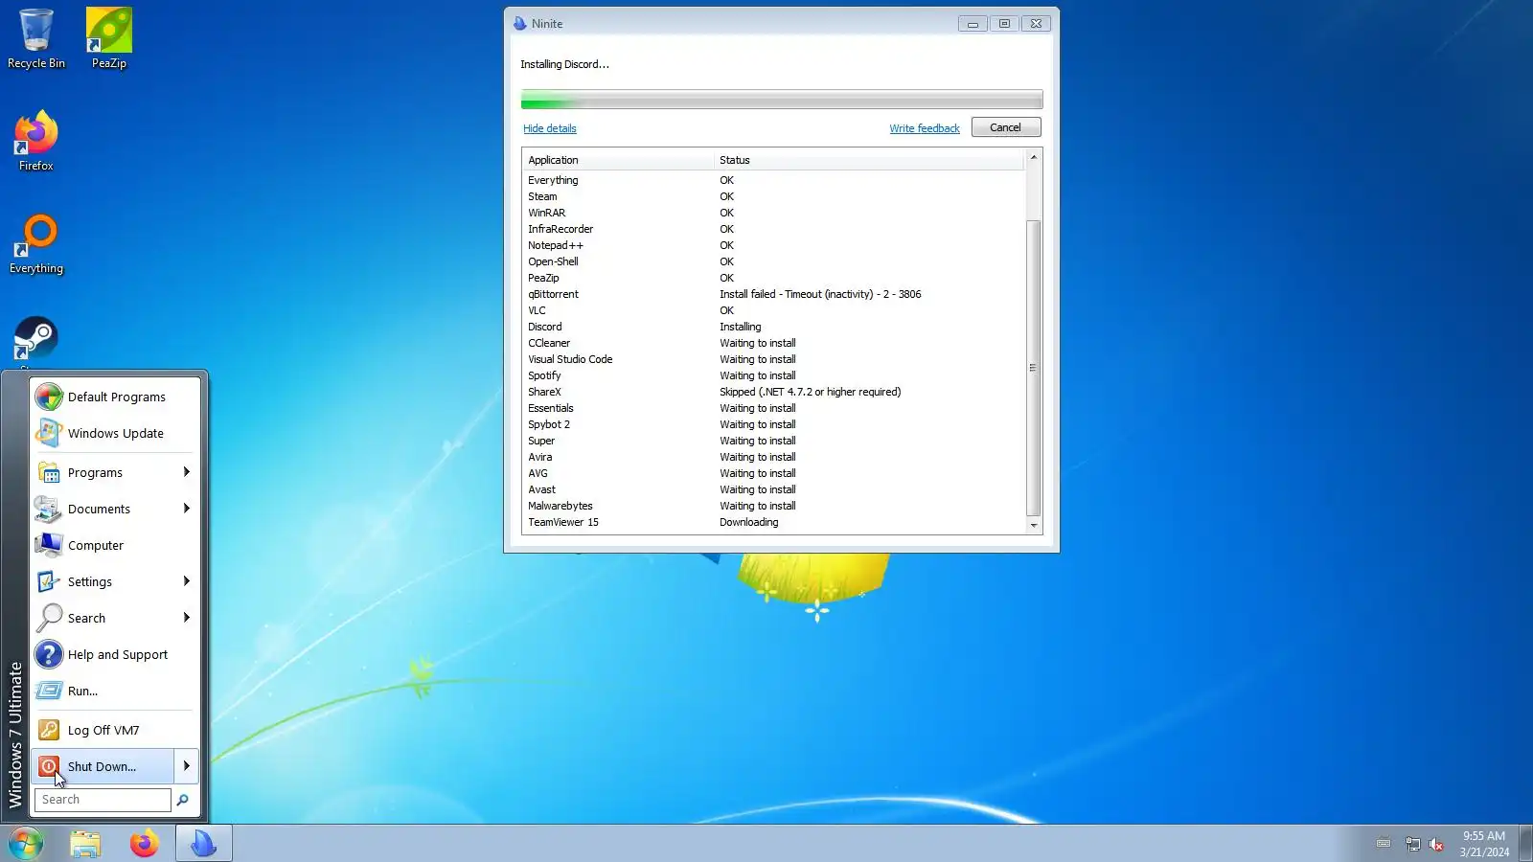Maximize the Ninite window
This screenshot has height=862, width=1533.
click(1004, 24)
